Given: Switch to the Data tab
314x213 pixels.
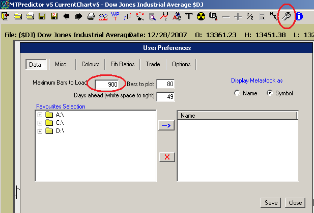Looking at the screenshot, I should click(x=36, y=64).
